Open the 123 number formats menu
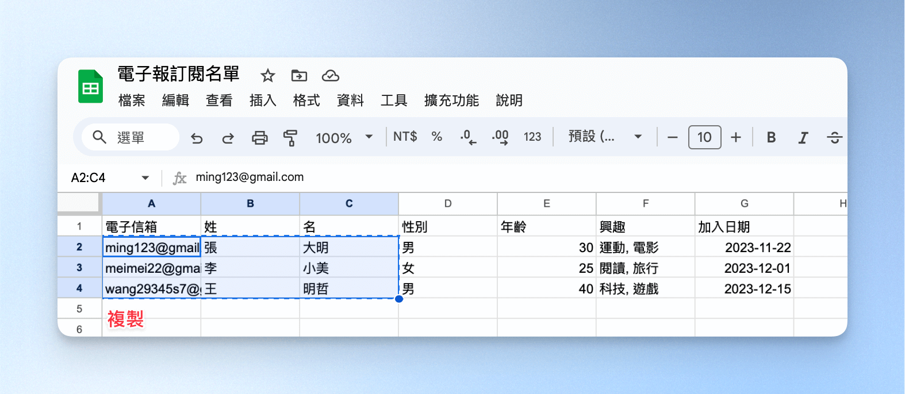 [x=532, y=137]
